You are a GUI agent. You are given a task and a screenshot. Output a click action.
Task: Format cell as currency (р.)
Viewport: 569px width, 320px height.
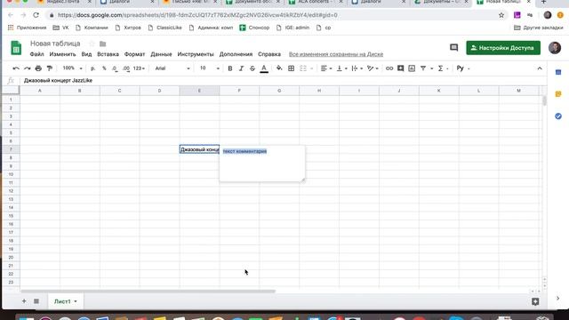point(92,68)
